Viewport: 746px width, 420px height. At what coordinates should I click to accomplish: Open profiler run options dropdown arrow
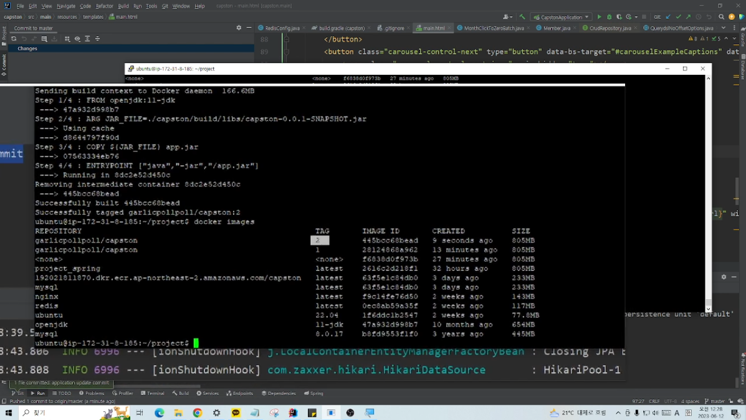click(x=636, y=17)
